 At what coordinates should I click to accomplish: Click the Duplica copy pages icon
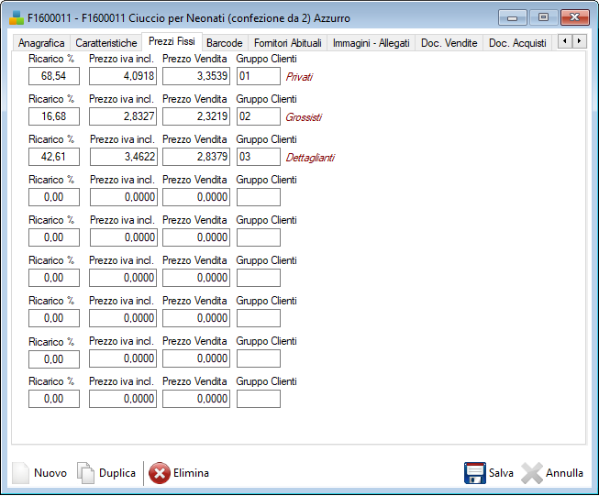[85, 473]
